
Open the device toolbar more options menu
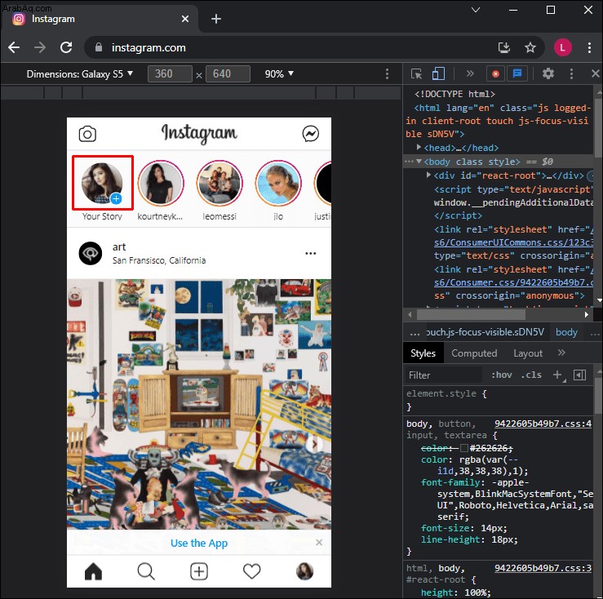pyautogui.click(x=387, y=74)
